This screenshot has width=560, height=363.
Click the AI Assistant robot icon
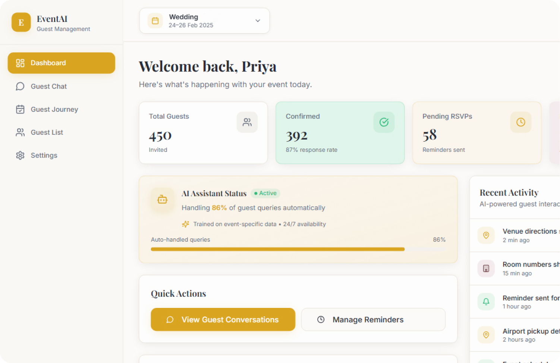(x=162, y=200)
